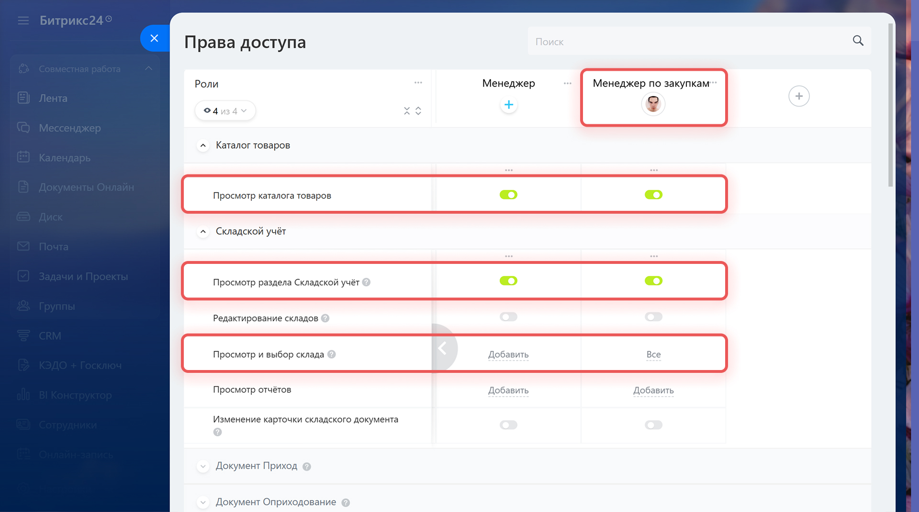Click Добавить for Менеджер warehouse selection
Image resolution: width=919 pixels, height=512 pixels.
pos(508,355)
